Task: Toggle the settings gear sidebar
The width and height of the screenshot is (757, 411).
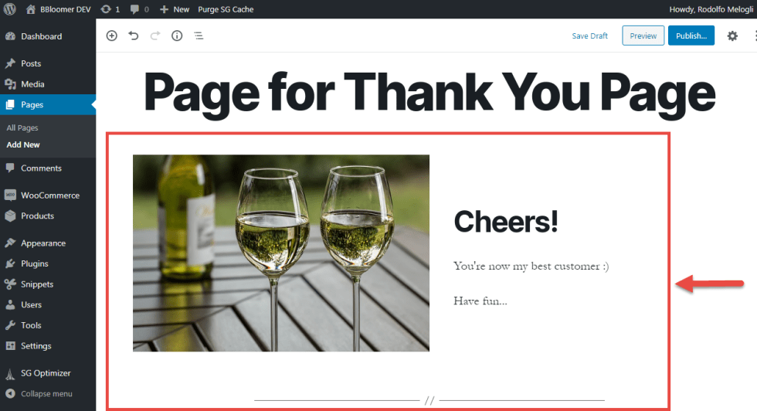Action: [732, 36]
